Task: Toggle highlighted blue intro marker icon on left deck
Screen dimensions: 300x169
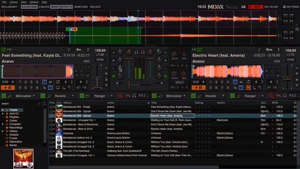Action: pyautogui.click(x=45, y=82)
